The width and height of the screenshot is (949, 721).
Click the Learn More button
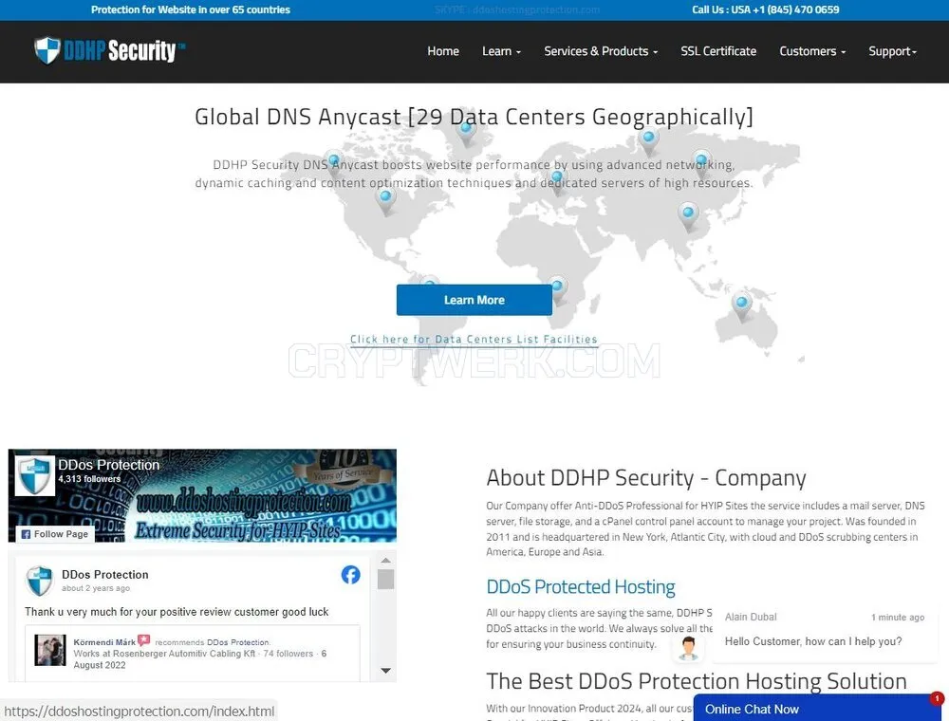point(474,300)
